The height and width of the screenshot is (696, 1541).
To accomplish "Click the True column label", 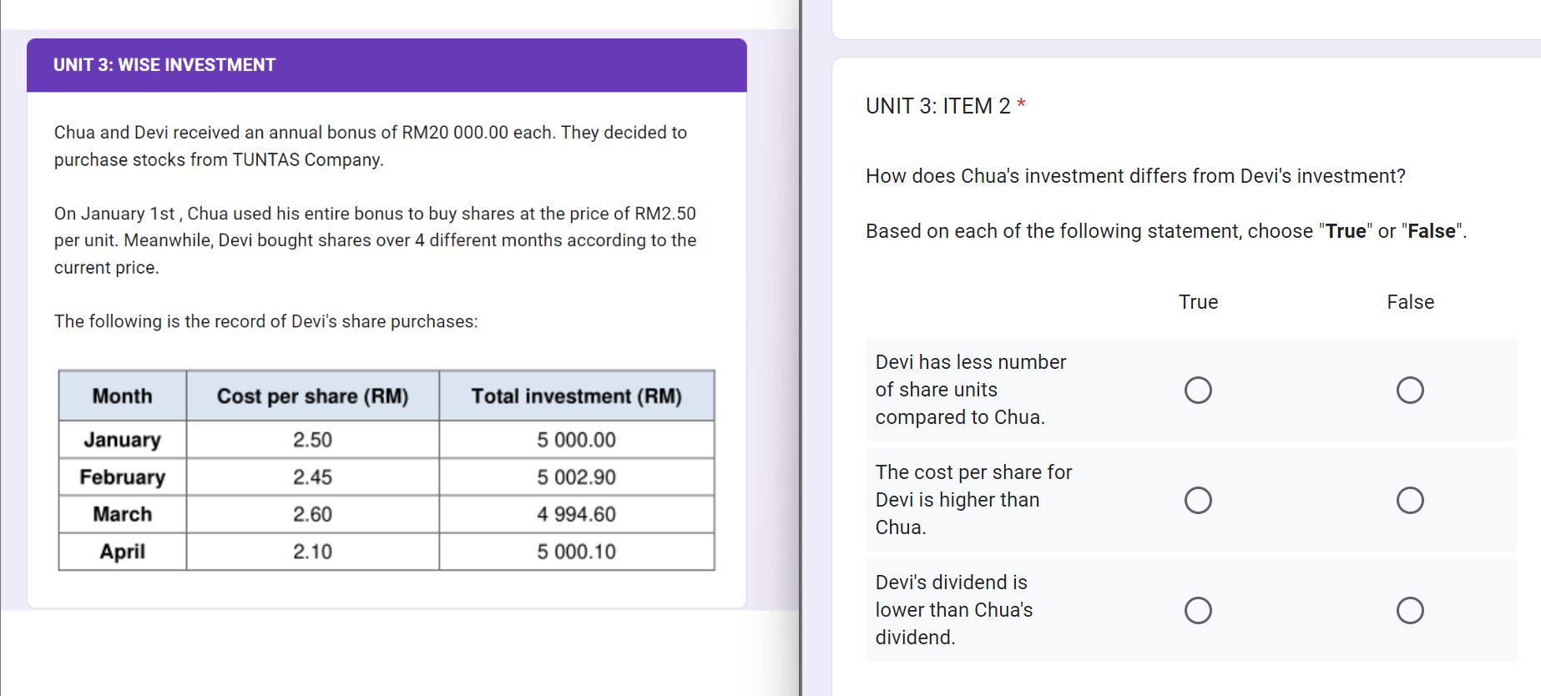I will 1198,302.
